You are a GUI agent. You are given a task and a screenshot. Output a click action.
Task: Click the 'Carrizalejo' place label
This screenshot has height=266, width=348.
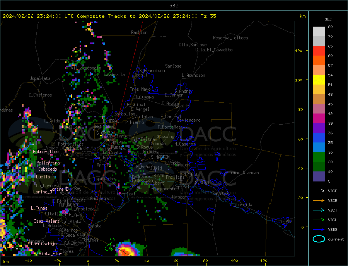coord(44,244)
